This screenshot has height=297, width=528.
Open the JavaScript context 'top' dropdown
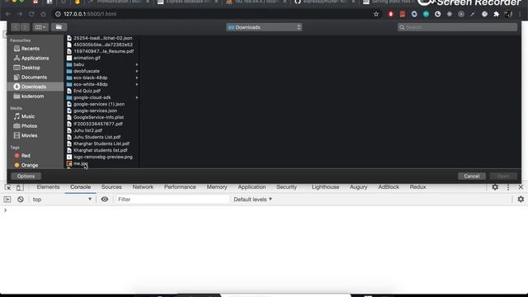pos(62,200)
